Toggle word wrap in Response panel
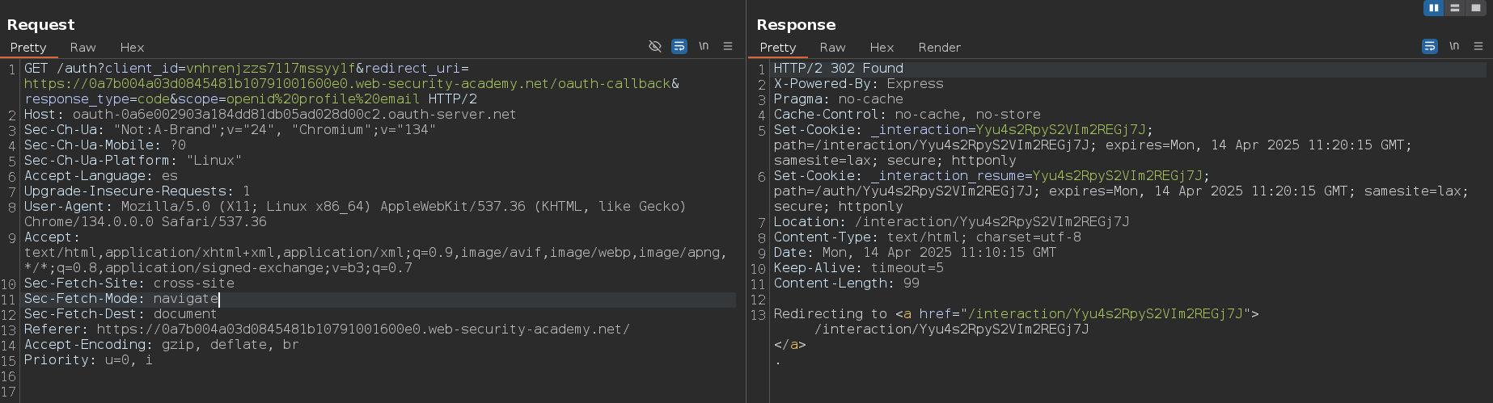This screenshot has height=403, width=1493. pyautogui.click(x=1430, y=46)
